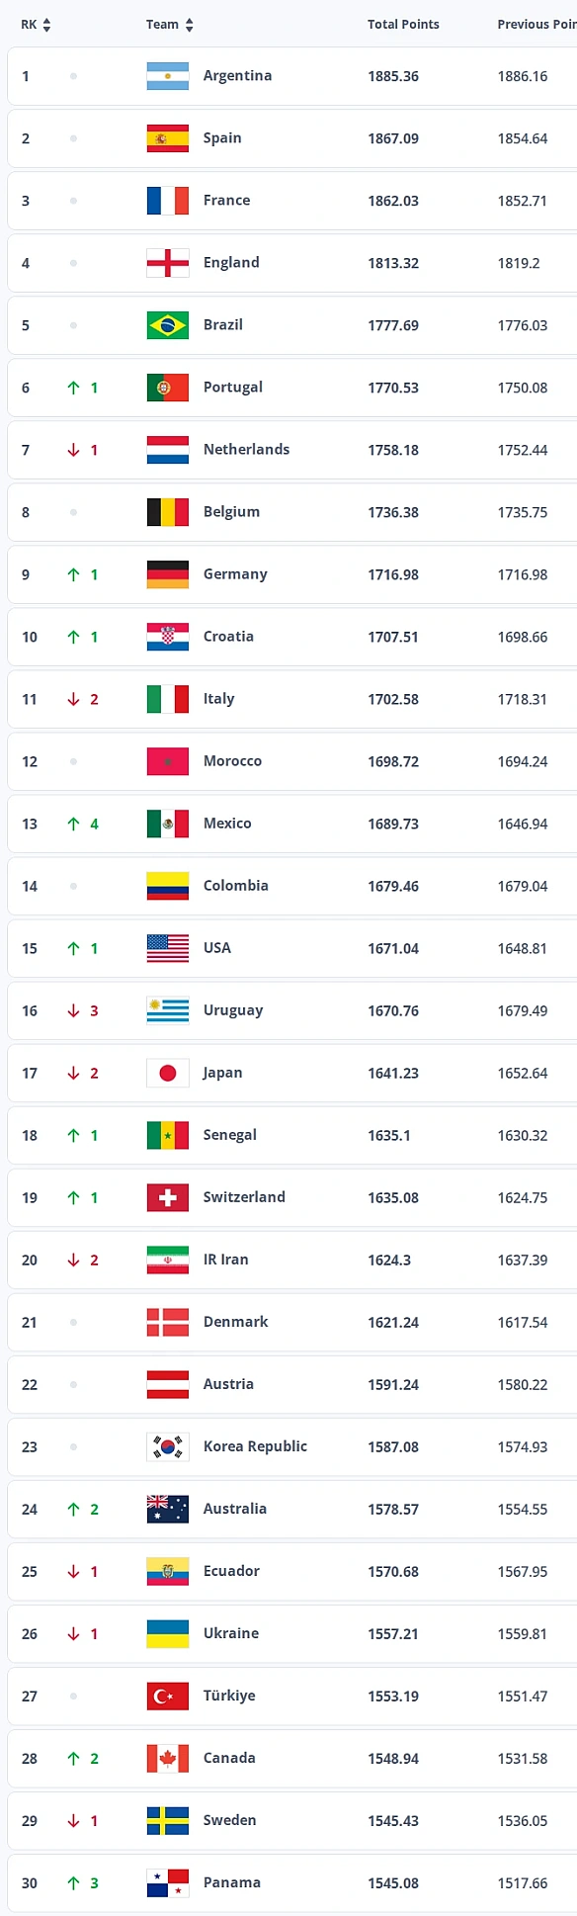The image size is (577, 1916).
Task: Click the Panama flag icon
Action: pos(168,1882)
